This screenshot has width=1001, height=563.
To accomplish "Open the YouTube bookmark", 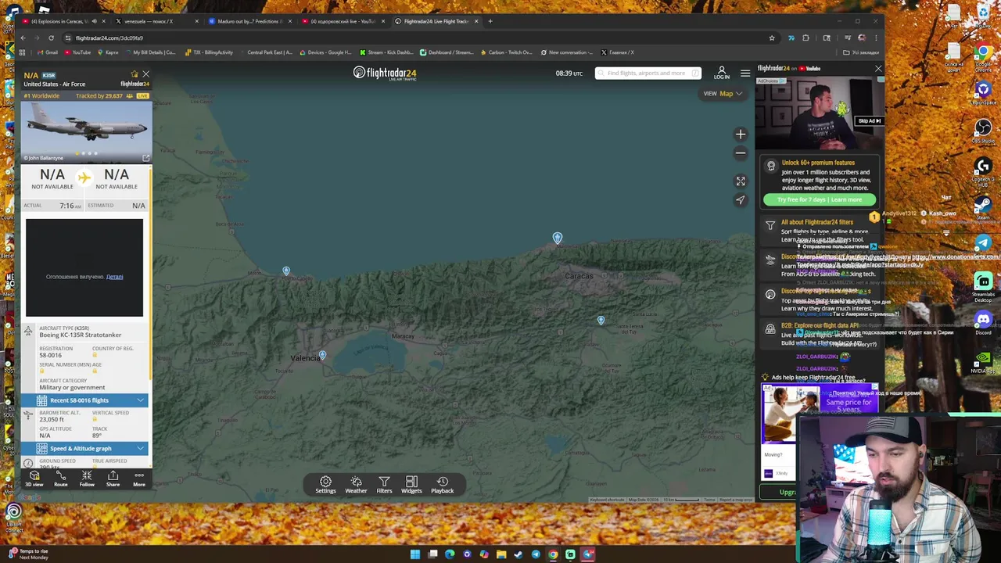I will [77, 52].
